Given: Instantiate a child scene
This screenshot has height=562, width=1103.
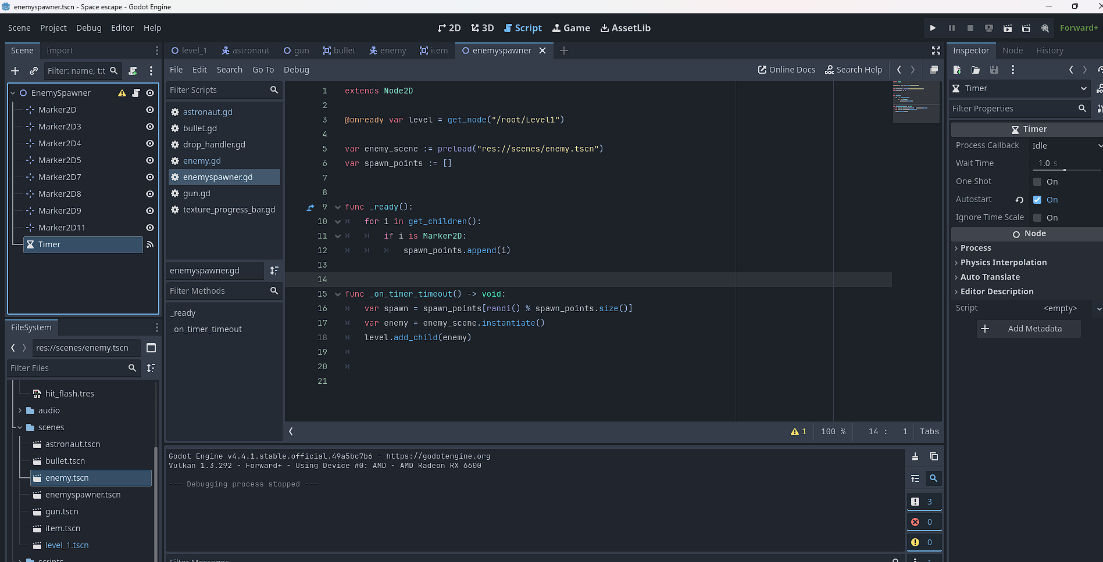Looking at the screenshot, I should pos(33,71).
